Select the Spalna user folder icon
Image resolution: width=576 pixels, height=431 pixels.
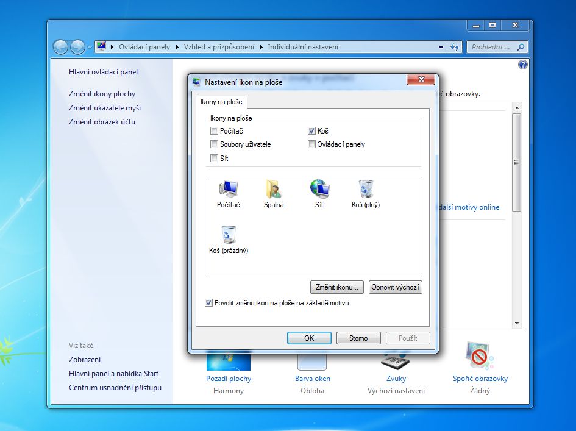[274, 194]
